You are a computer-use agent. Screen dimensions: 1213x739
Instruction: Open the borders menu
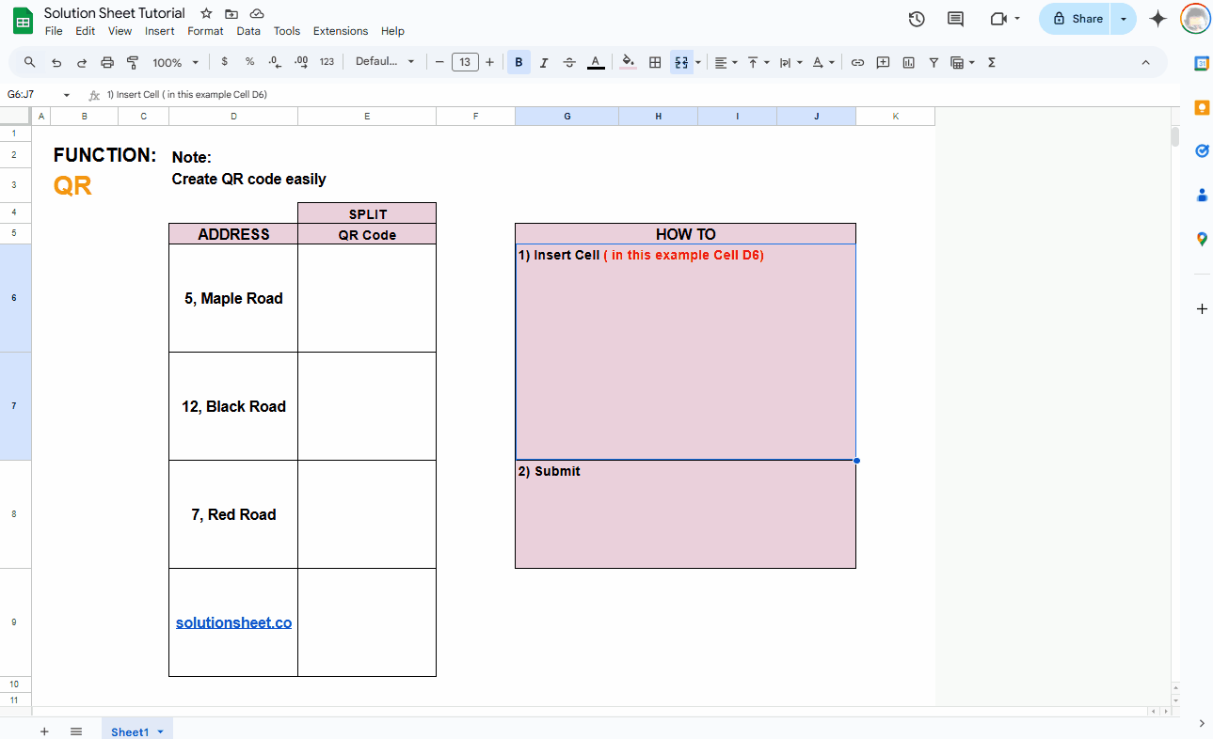tap(656, 62)
